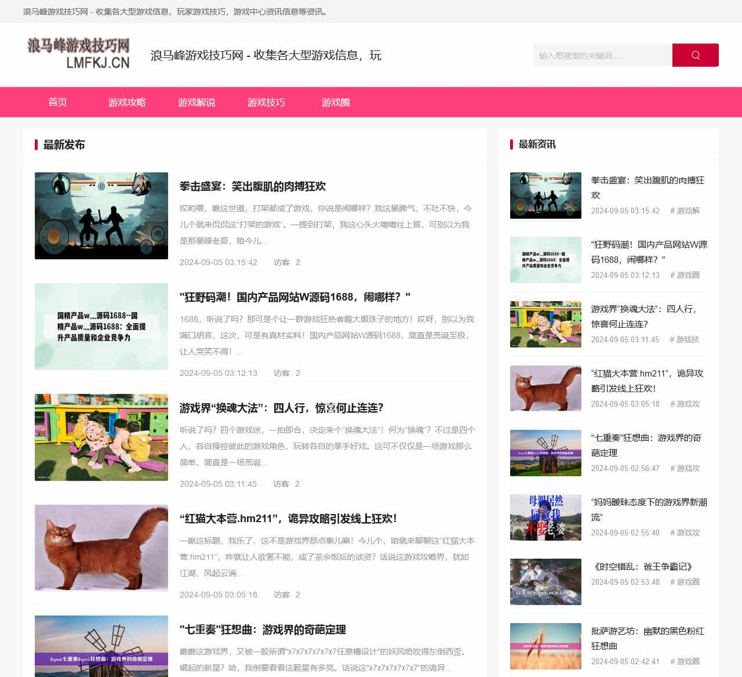
Task: Open sidebar news "红猫大本营.hm211"
Action: click(x=647, y=381)
